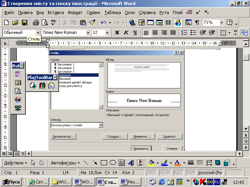
Task: Open the Файл menu
Action: point(9,12)
